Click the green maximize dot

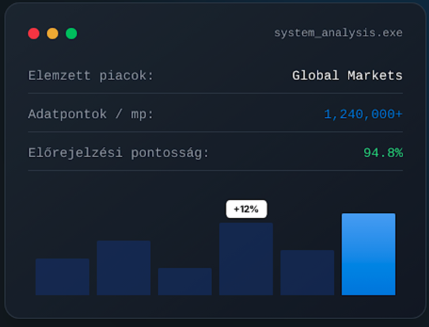click(71, 33)
